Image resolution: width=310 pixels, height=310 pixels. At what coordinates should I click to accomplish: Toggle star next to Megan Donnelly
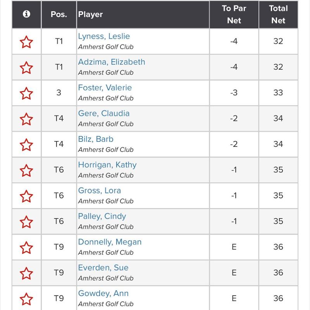26,248
